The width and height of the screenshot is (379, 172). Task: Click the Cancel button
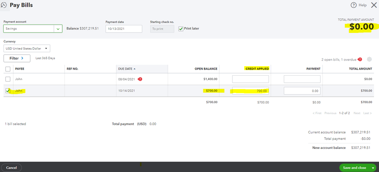(11, 168)
